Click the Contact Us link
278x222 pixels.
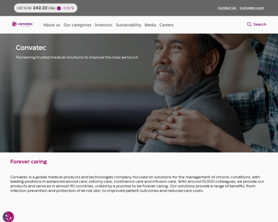point(227,8)
